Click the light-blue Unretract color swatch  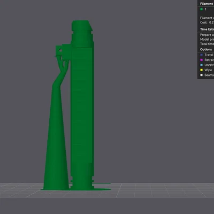coord(202,65)
